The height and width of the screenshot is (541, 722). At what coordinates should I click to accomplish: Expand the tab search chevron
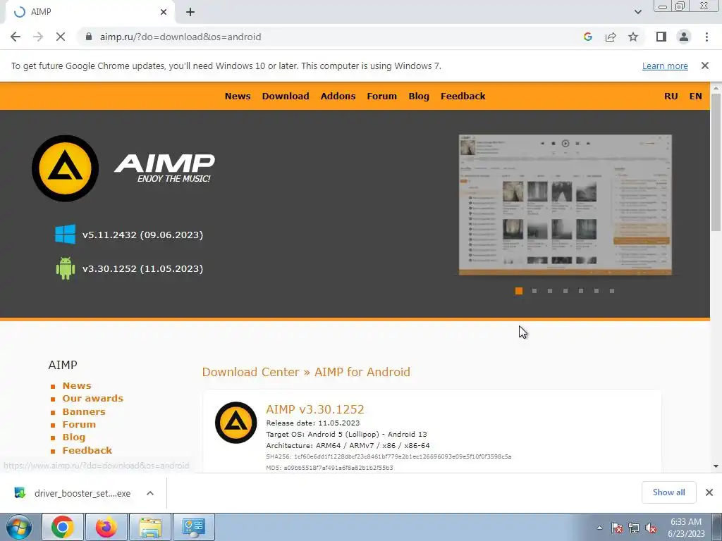(x=637, y=12)
